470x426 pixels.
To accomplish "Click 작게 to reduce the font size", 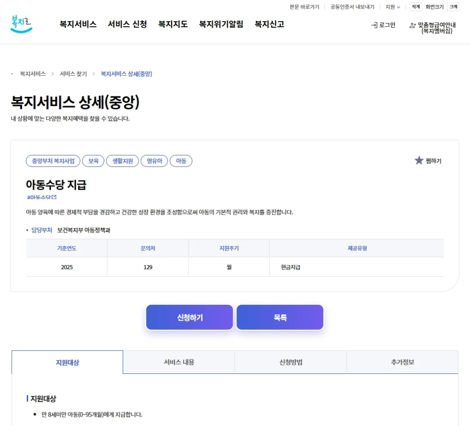I will (x=415, y=7).
